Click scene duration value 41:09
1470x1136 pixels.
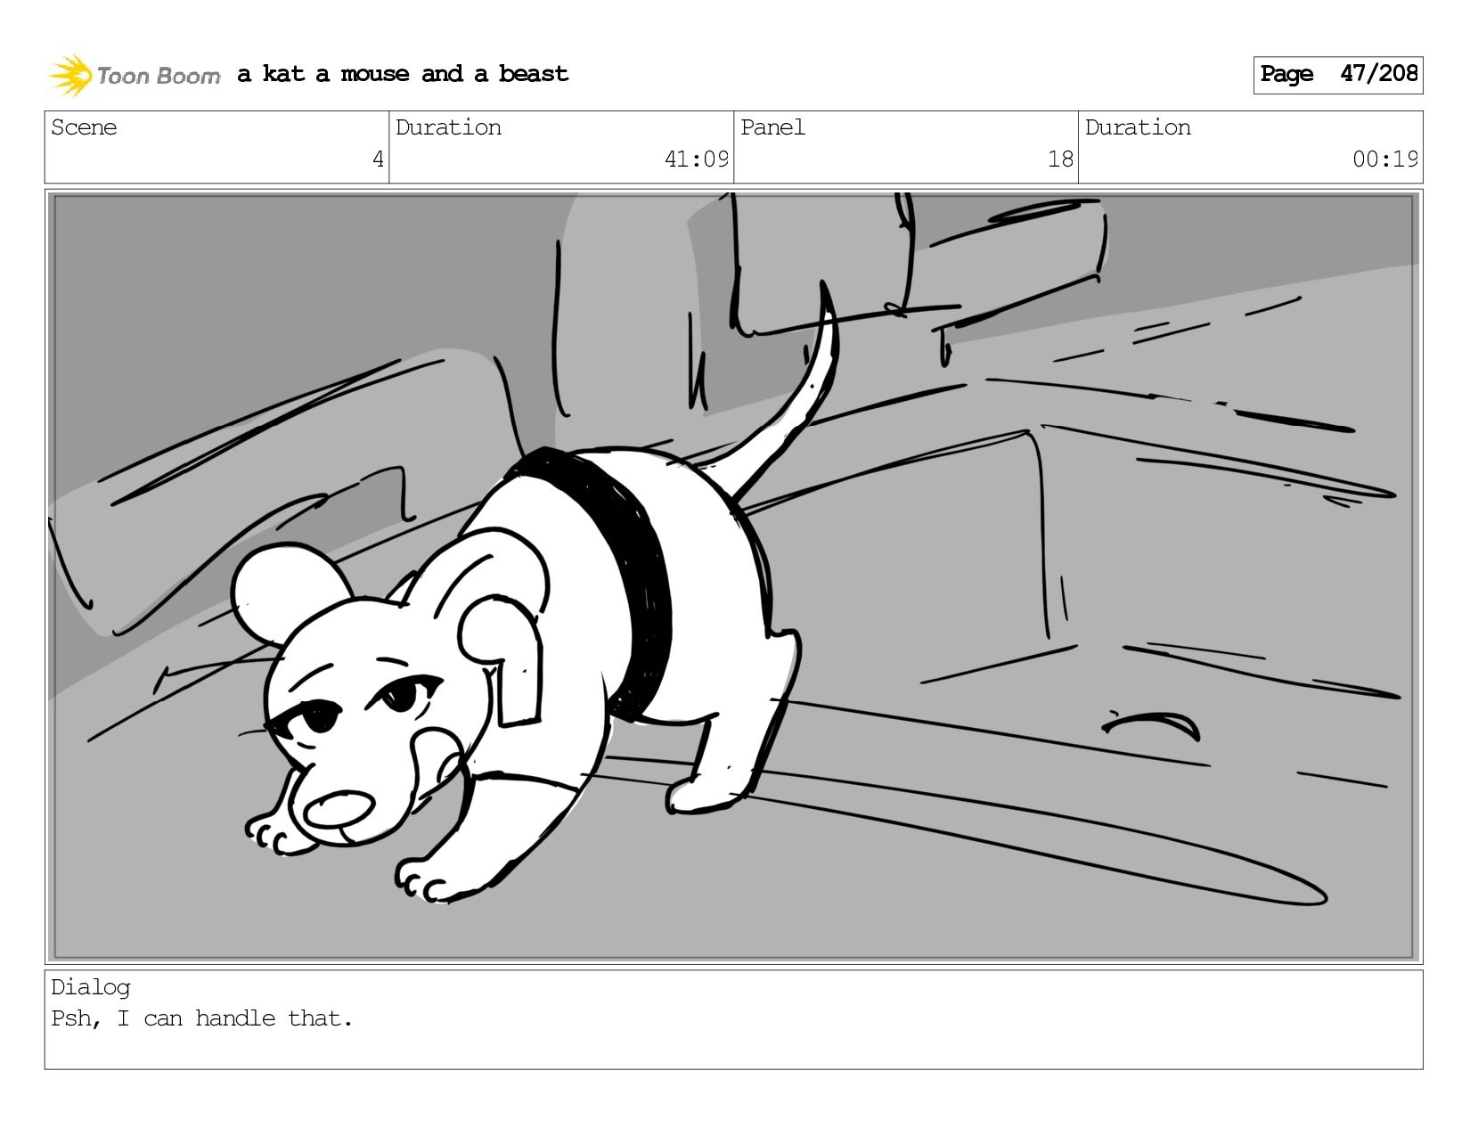(697, 159)
